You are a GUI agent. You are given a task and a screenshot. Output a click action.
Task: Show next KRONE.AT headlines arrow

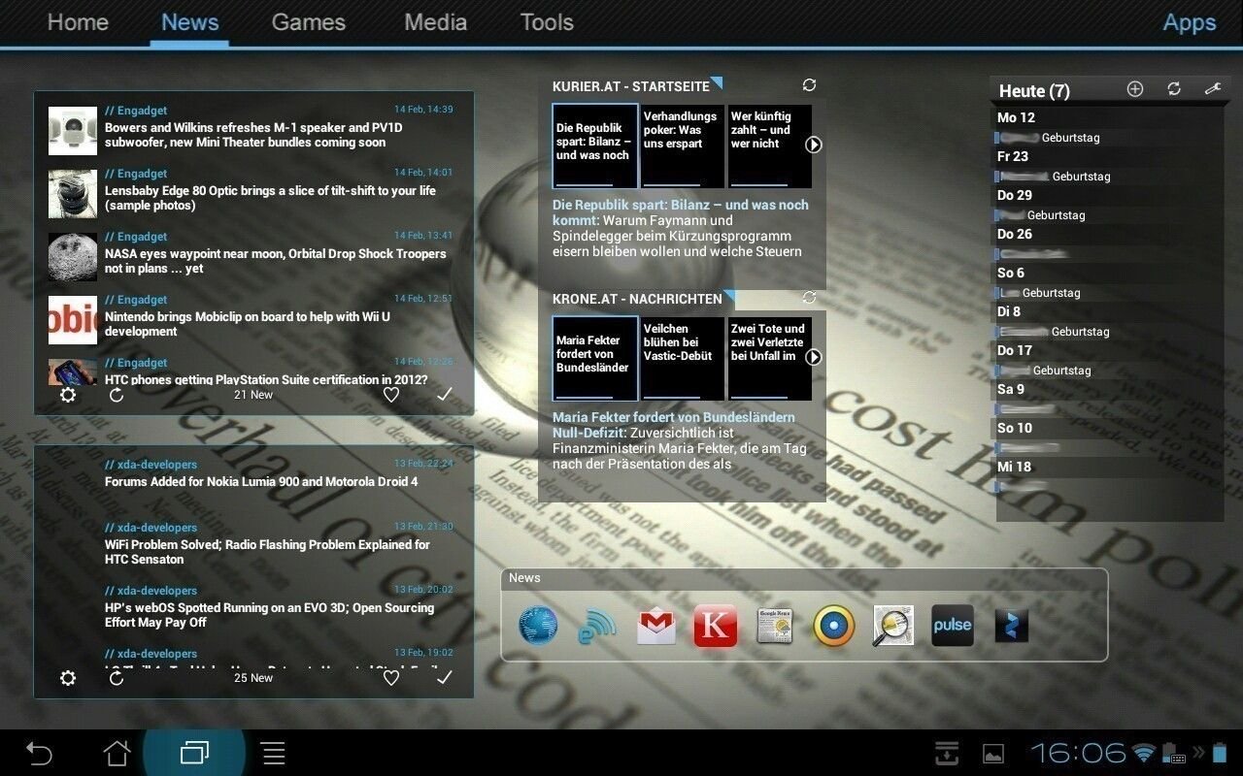(814, 357)
